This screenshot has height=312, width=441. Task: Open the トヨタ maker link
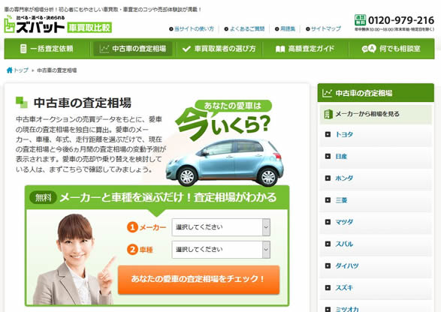[344, 134]
